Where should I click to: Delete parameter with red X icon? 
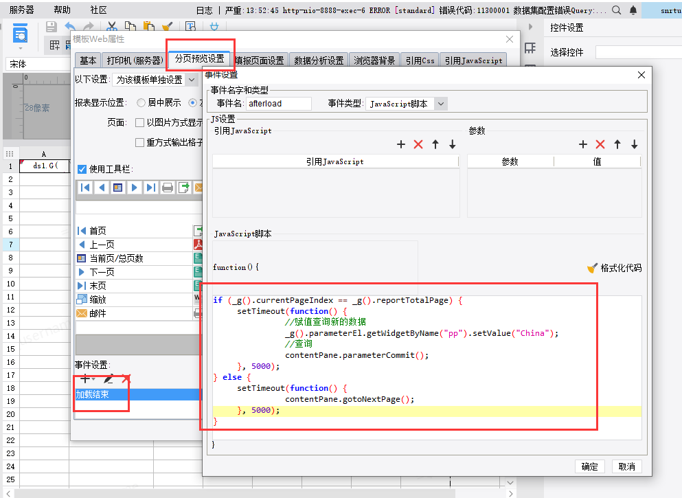600,144
